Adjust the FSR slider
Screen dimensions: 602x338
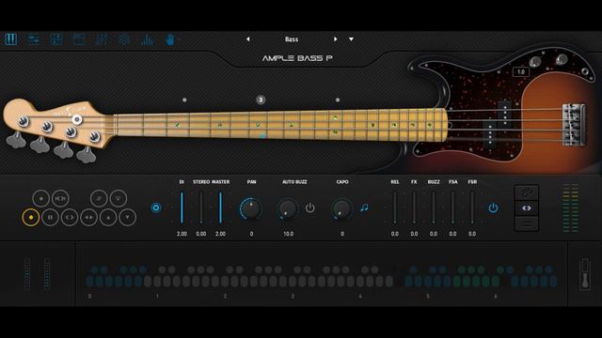coord(472,207)
